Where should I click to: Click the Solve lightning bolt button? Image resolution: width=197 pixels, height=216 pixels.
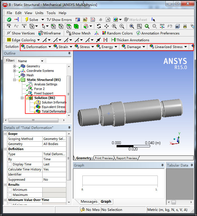[27, 20]
